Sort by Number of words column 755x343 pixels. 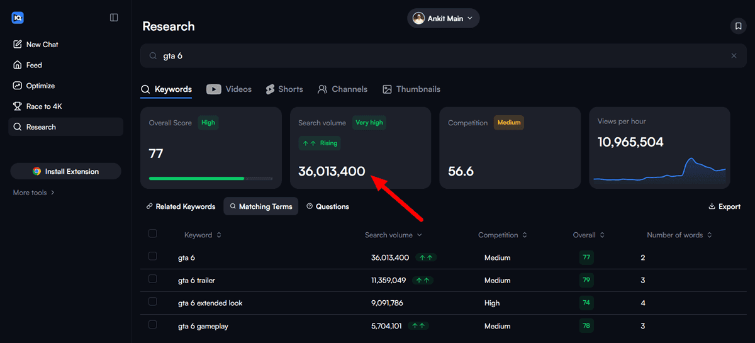tap(679, 235)
